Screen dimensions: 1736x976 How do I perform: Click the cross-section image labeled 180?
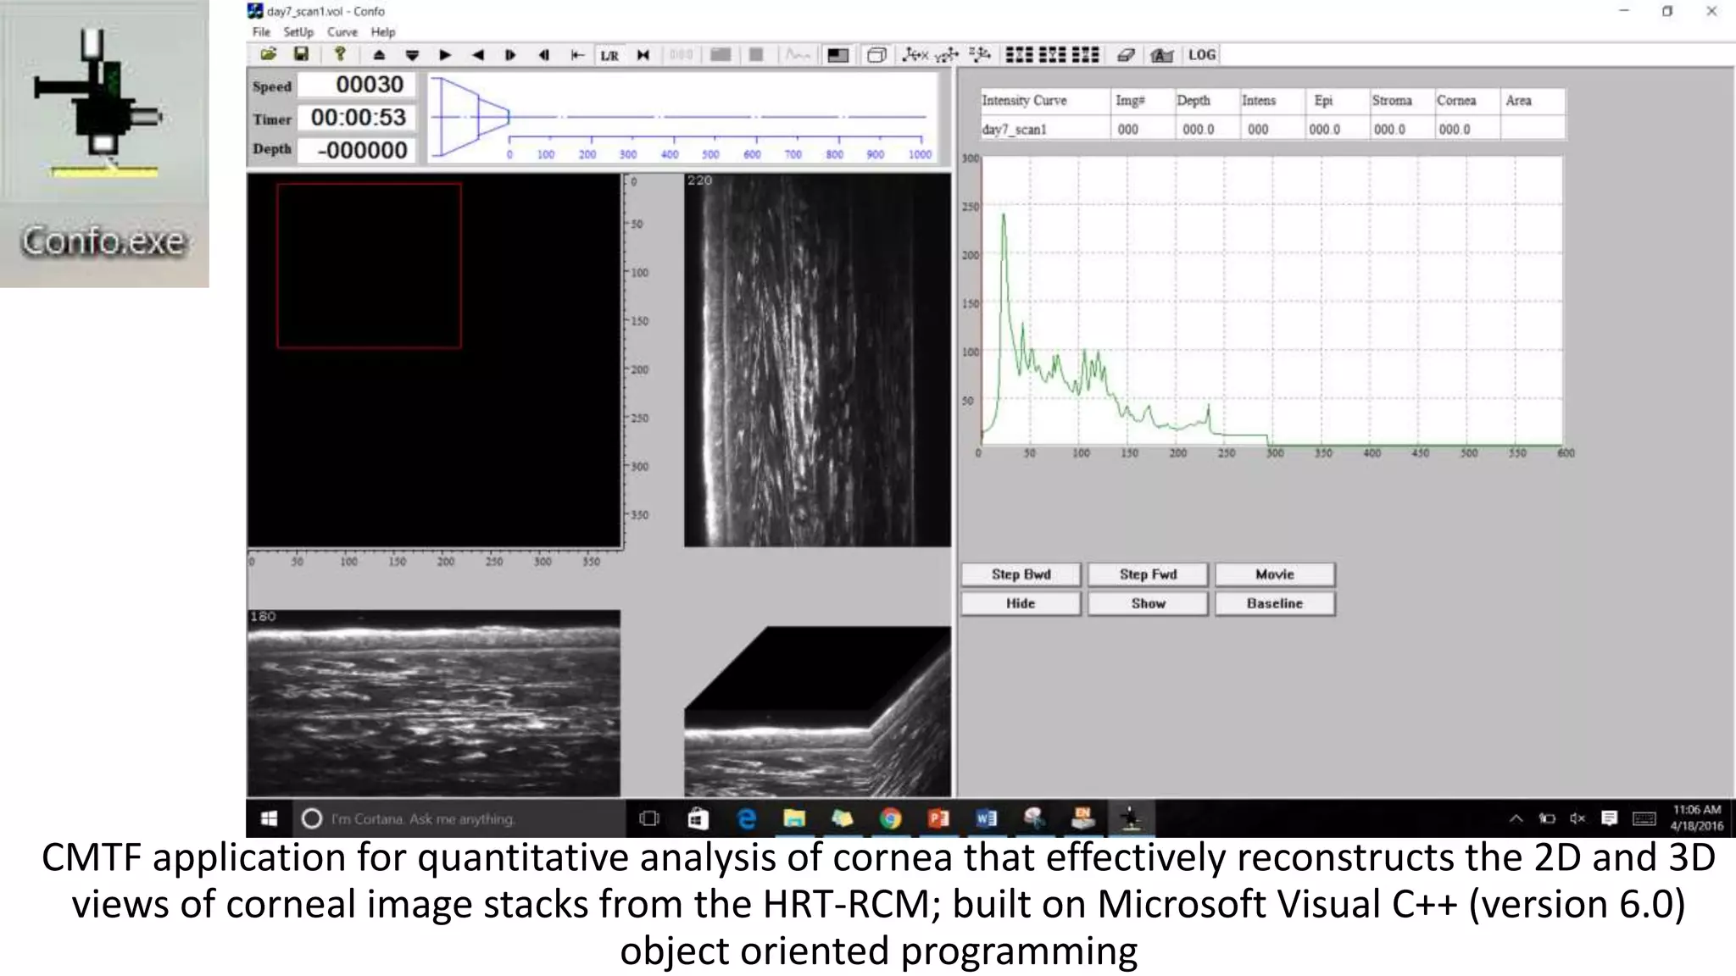pyautogui.click(x=433, y=703)
